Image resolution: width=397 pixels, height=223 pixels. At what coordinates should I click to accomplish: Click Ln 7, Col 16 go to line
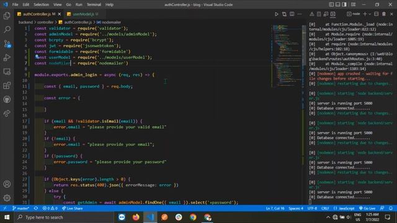(x=275, y=208)
